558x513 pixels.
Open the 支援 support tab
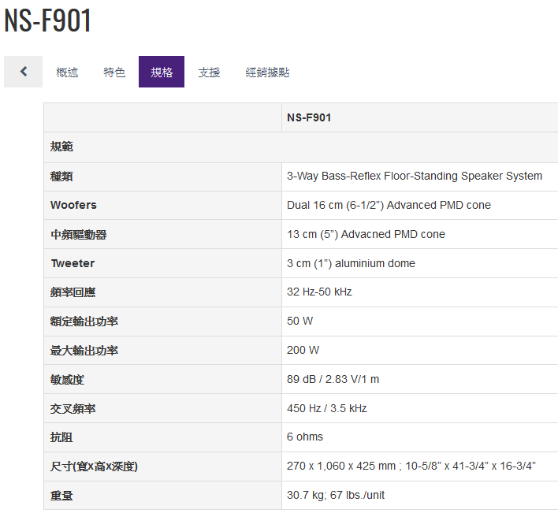point(209,72)
